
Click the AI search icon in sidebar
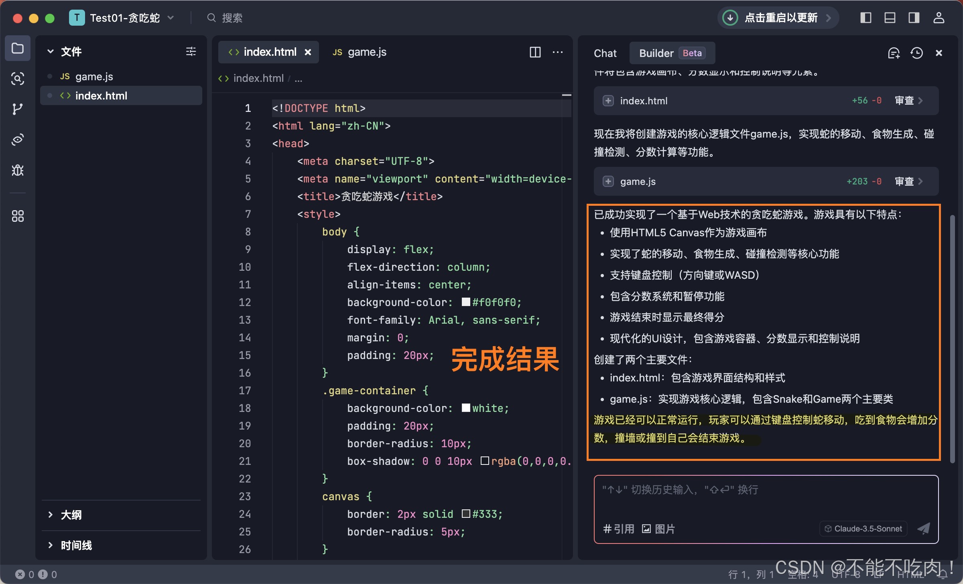[17, 79]
